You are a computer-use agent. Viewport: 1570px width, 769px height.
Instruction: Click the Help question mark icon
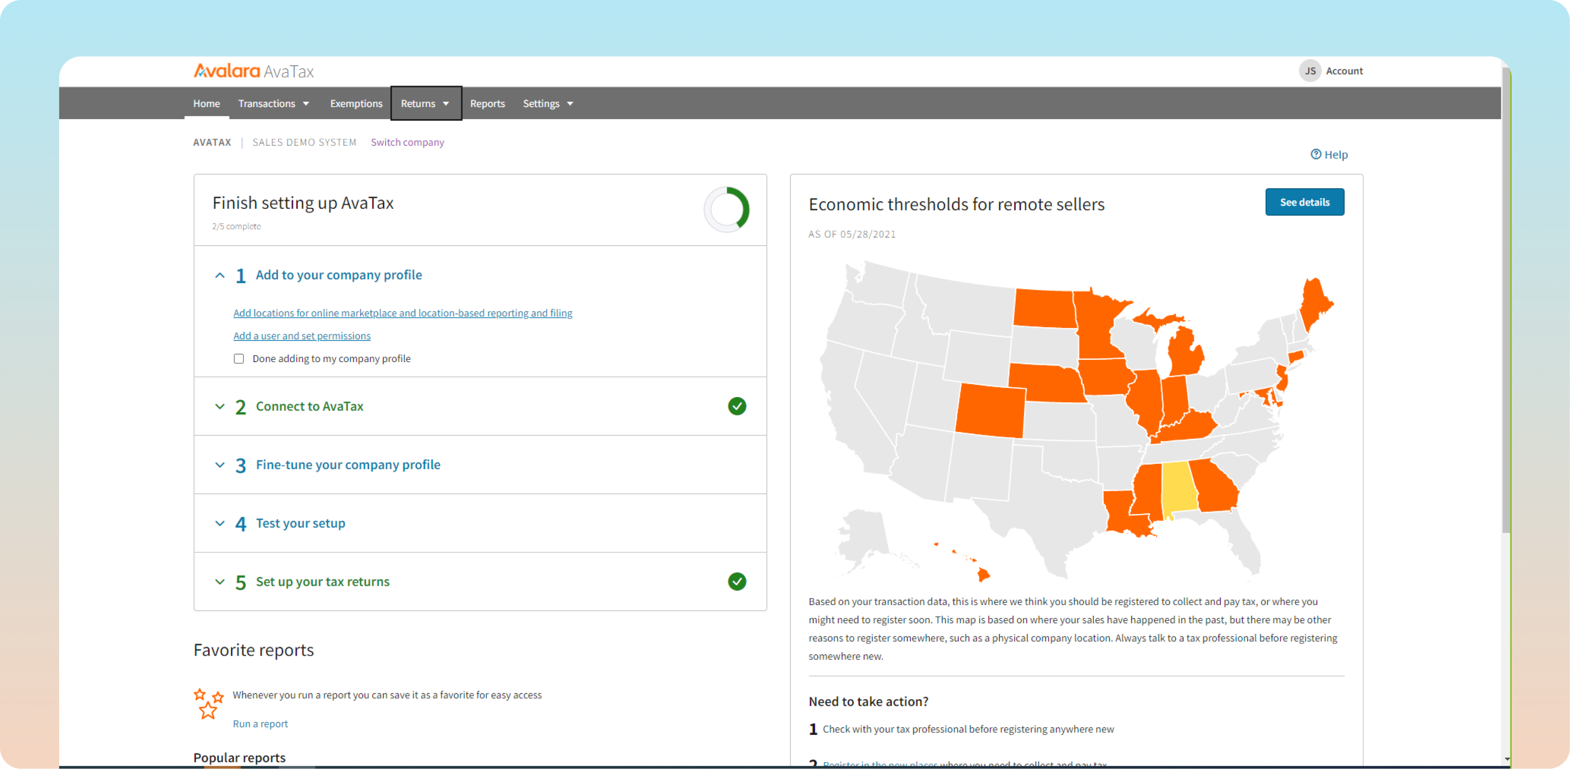click(1315, 154)
